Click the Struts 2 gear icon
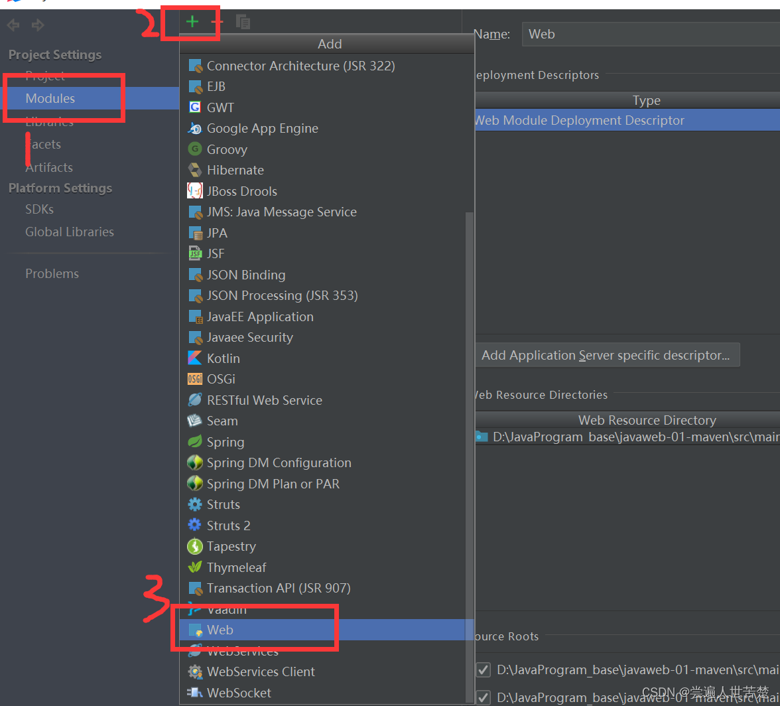780x706 pixels. pos(195,526)
